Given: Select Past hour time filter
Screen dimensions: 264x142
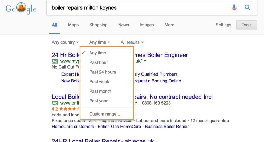Looking at the screenshot, I should (99, 62).
